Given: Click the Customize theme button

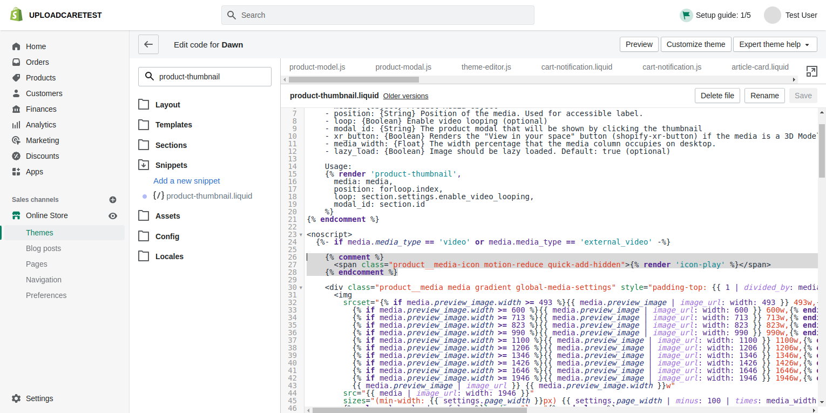Looking at the screenshot, I should click(x=696, y=44).
